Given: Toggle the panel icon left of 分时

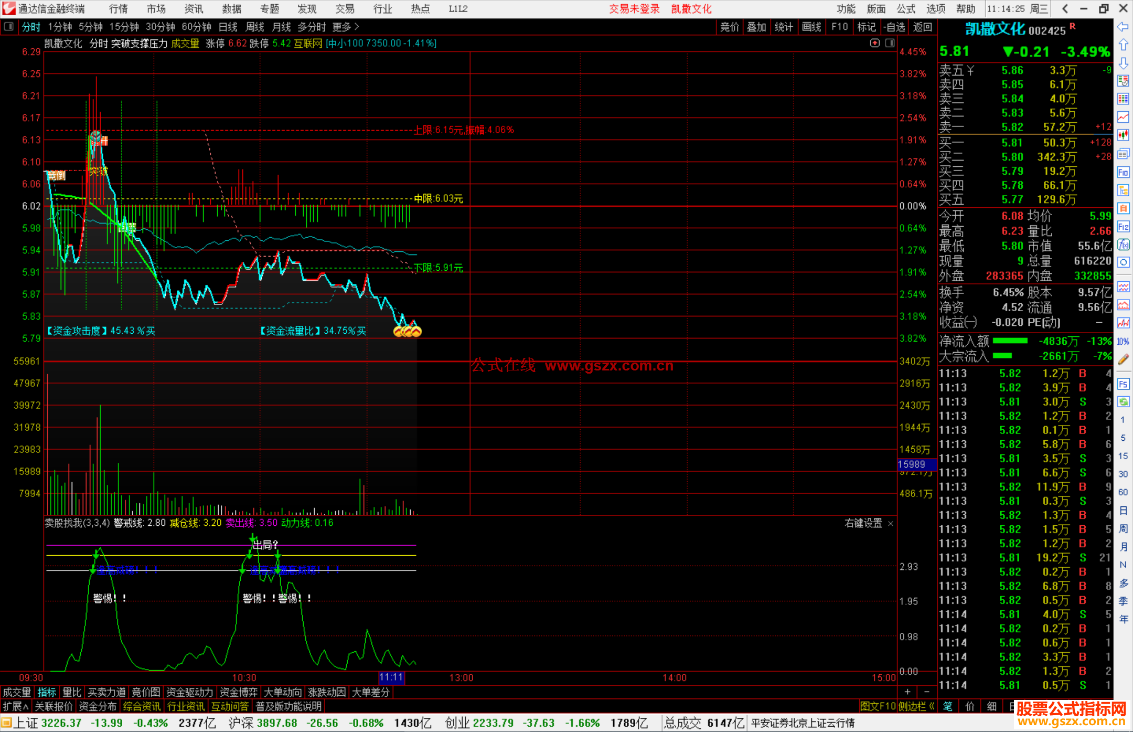Looking at the screenshot, I should pos(9,27).
